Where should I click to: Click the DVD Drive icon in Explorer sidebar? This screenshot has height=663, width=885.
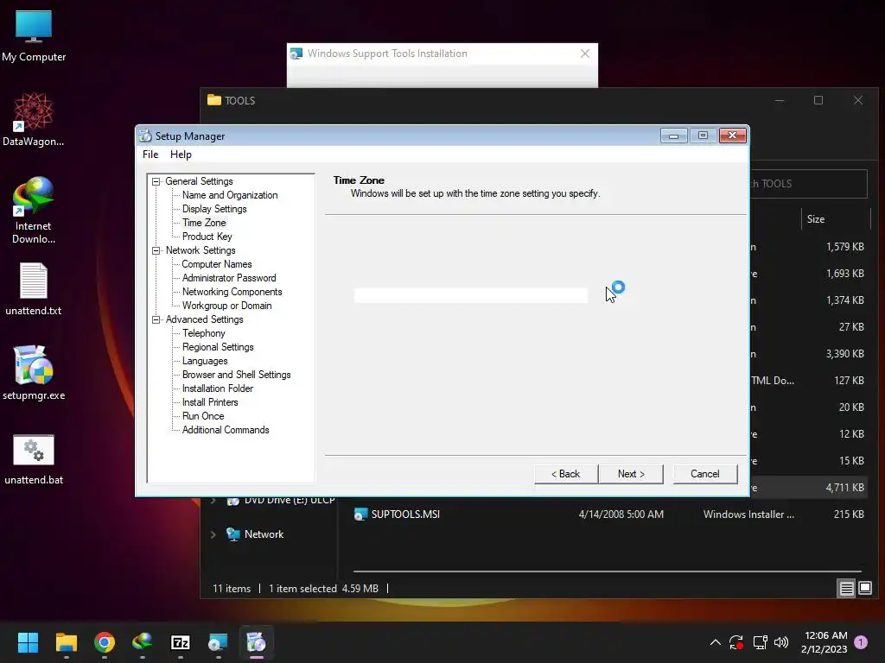[x=232, y=502]
